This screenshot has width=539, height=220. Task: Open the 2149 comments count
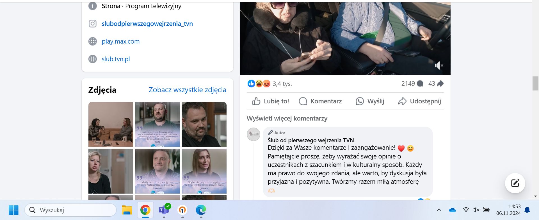coord(412,83)
